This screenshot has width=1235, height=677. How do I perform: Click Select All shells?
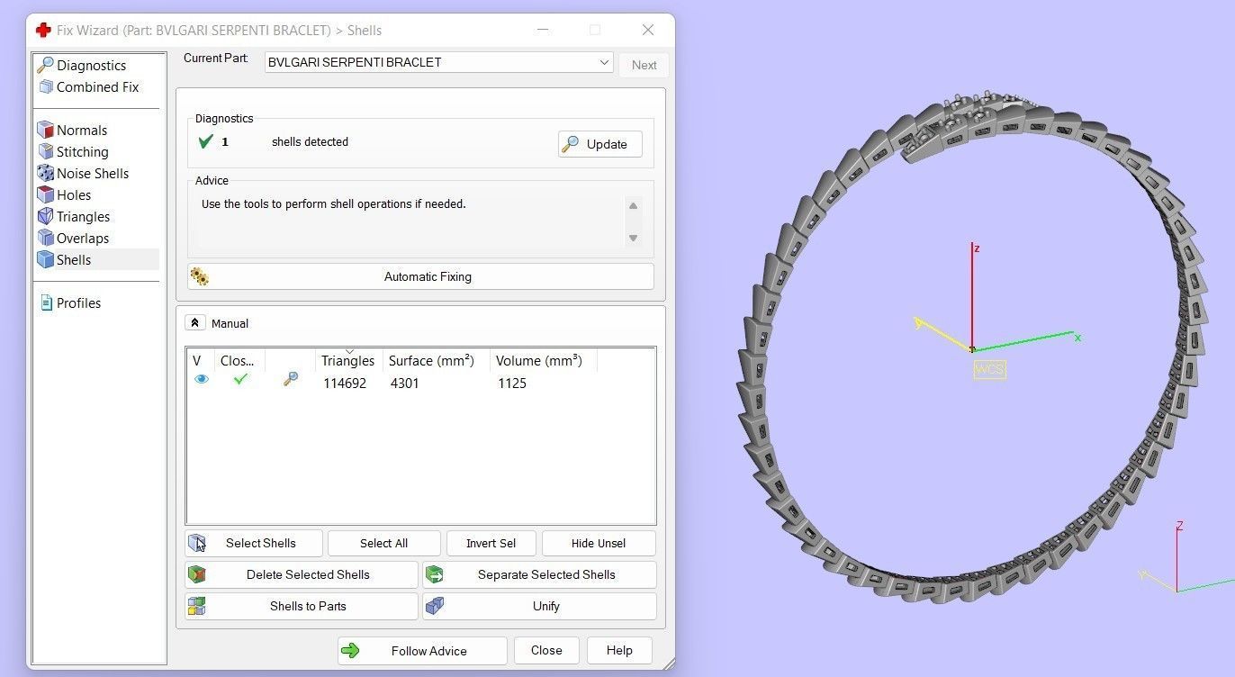coord(383,543)
